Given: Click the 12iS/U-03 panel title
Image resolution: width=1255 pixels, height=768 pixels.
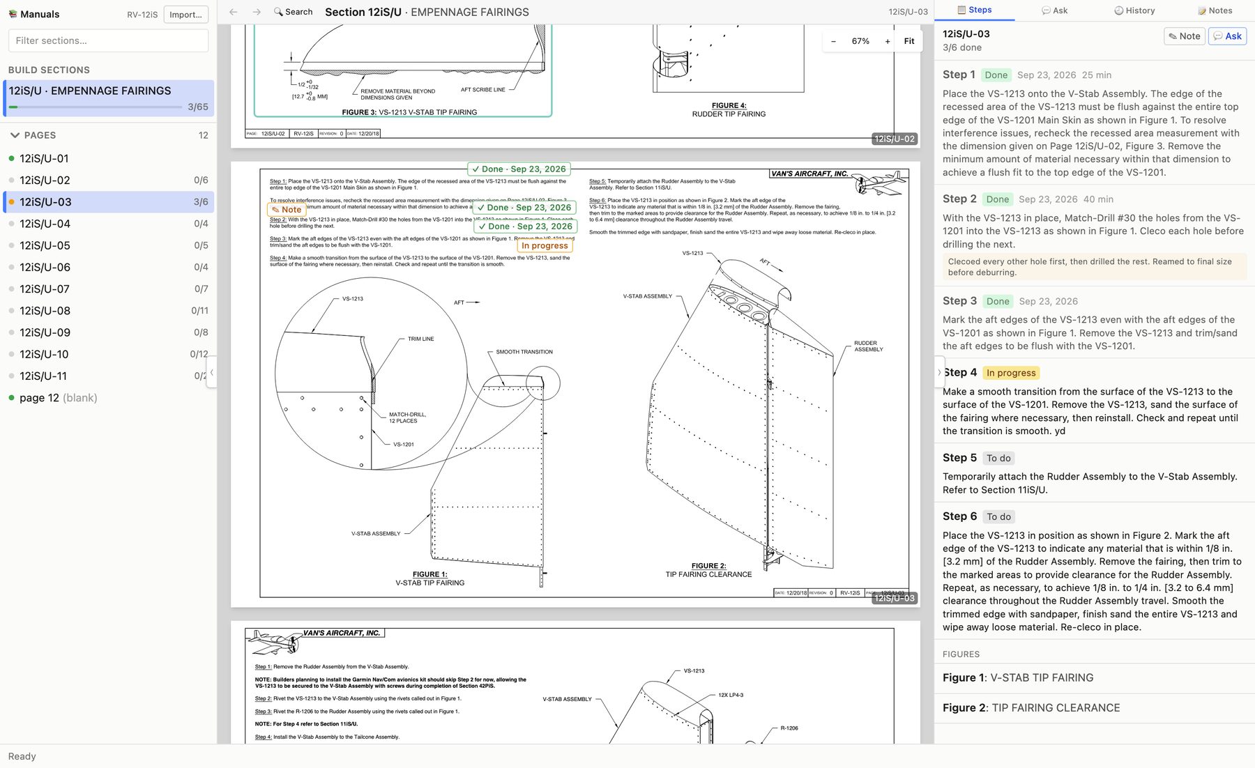Looking at the screenshot, I should tap(966, 33).
